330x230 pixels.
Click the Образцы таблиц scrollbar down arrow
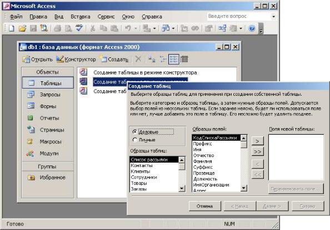click(x=182, y=188)
